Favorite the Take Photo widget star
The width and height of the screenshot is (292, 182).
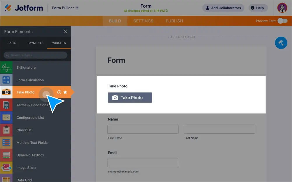(65, 92)
